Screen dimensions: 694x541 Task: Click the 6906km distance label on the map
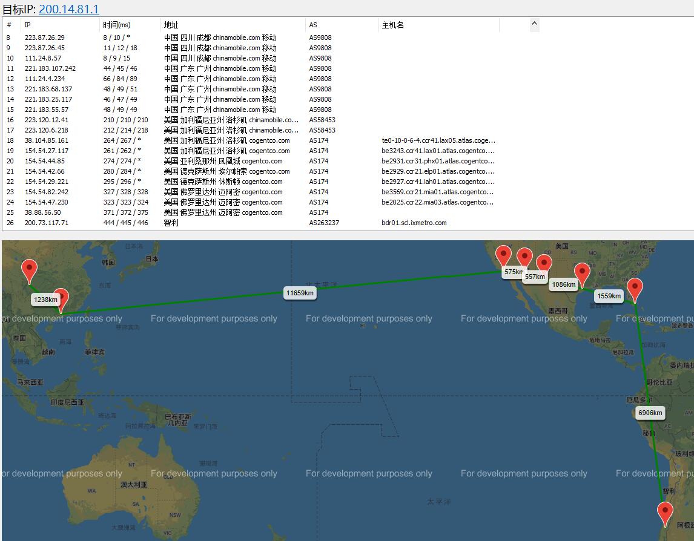[650, 413]
